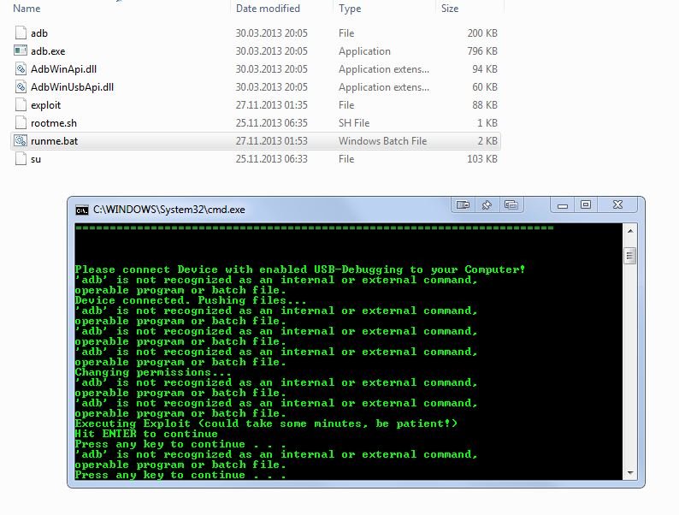Minimize the cmd.exe window
This screenshot has height=515, width=679.
click(x=563, y=204)
